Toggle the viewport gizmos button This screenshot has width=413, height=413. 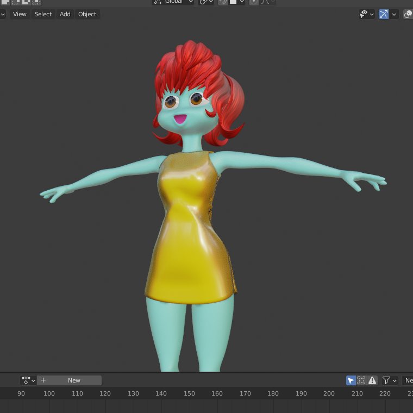click(x=384, y=14)
